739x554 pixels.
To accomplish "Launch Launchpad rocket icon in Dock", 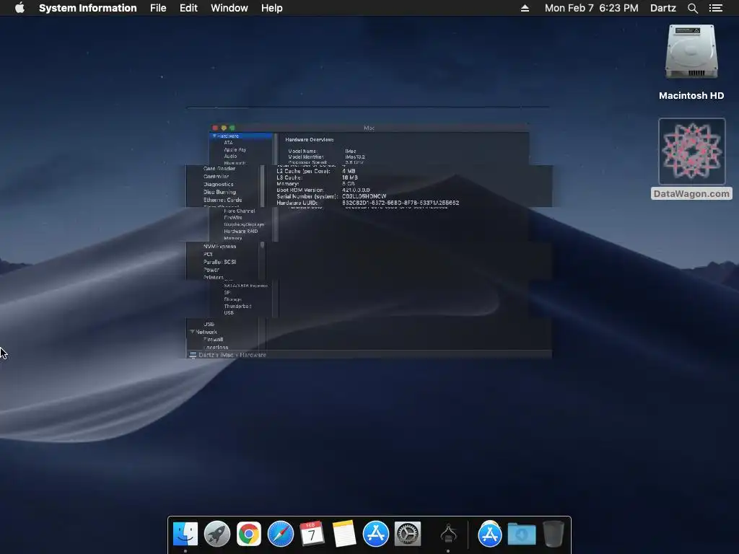I will [x=217, y=535].
